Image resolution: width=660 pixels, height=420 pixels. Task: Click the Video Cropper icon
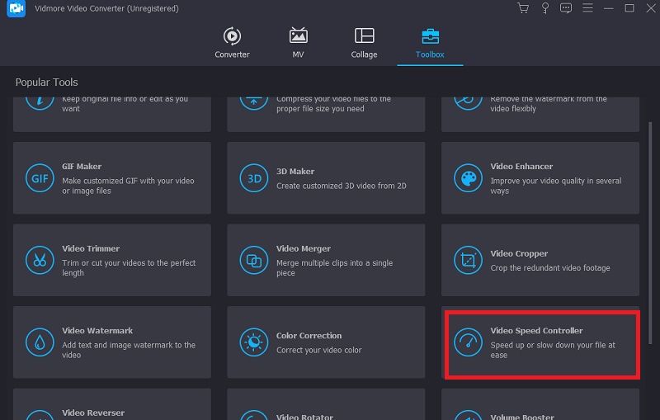click(x=468, y=260)
